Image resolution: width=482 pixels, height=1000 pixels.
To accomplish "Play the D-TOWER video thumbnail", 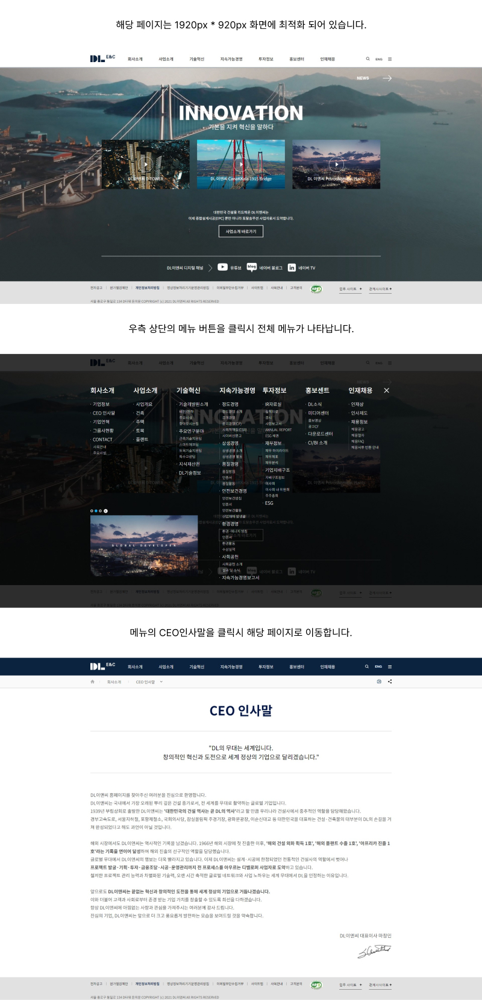I will coord(145,164).
